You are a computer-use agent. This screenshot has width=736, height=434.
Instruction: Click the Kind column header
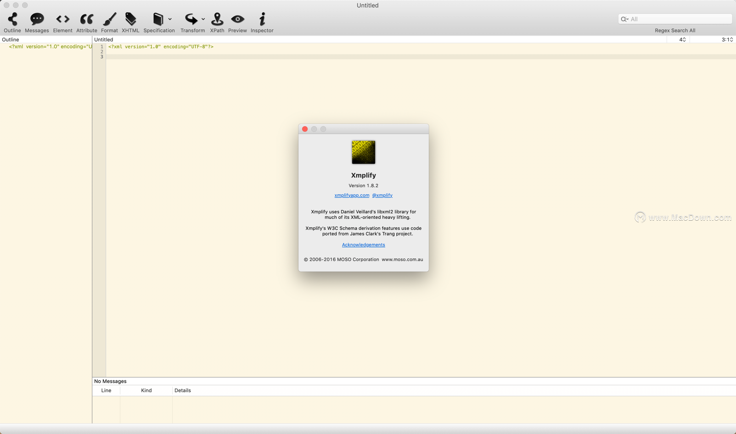146,390
